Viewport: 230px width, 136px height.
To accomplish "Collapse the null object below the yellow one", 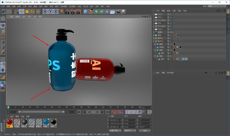I will 153,41.
